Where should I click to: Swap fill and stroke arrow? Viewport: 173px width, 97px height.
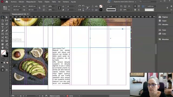coord(8,51)
